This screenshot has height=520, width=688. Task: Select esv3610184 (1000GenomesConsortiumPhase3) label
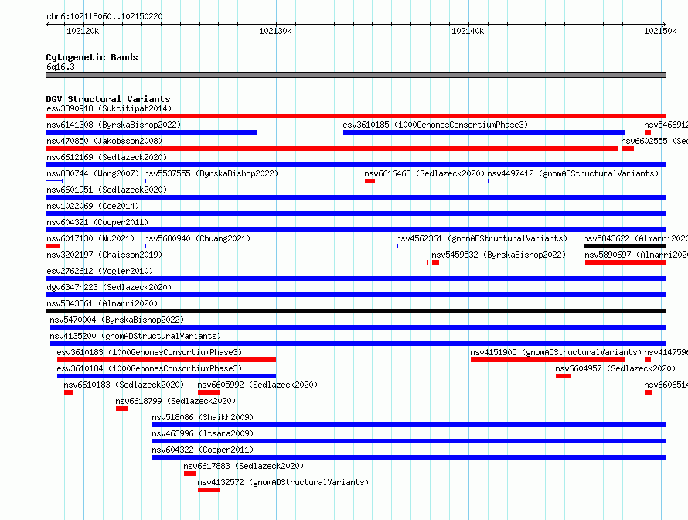coord(149,368)
